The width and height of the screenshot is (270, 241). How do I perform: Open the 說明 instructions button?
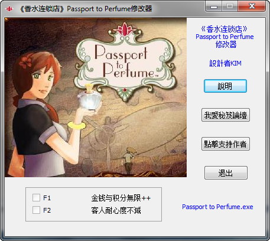point(225,86)
